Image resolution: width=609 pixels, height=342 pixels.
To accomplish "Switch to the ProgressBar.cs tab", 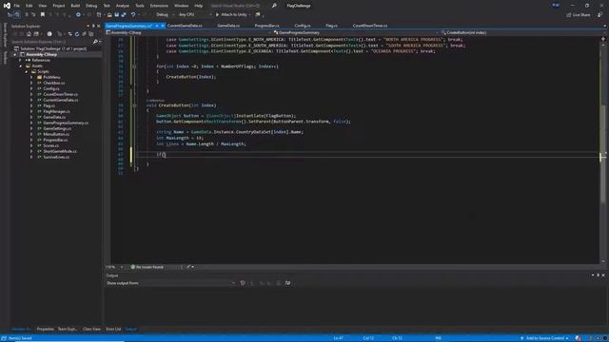I will 266,26.
